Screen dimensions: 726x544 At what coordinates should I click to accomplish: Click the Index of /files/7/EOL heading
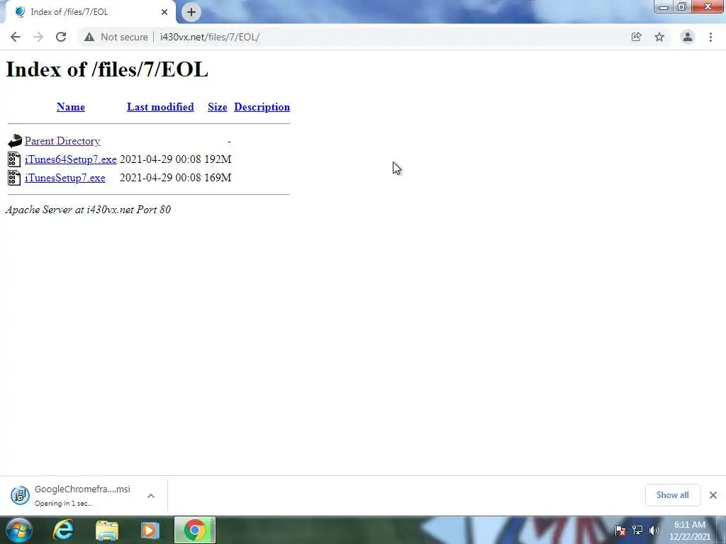pyautogui.click(x=107, y=69)
